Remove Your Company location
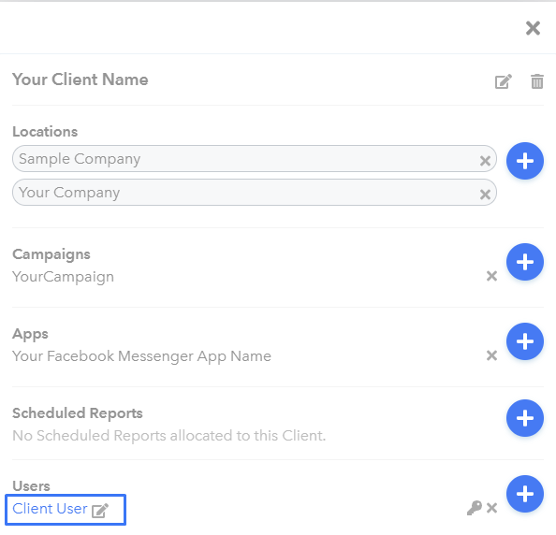The width and height of the screenshot is (556, 535). (x=485, y=195)
